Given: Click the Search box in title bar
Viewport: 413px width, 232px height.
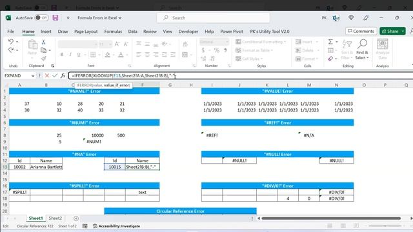Looking at the screenshot, I should pyautogui.click(x=214, y=18).
